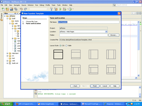Screen dimensions: 142x106
Task: Expand the bottom web folder node
Action: coord(7,61)
